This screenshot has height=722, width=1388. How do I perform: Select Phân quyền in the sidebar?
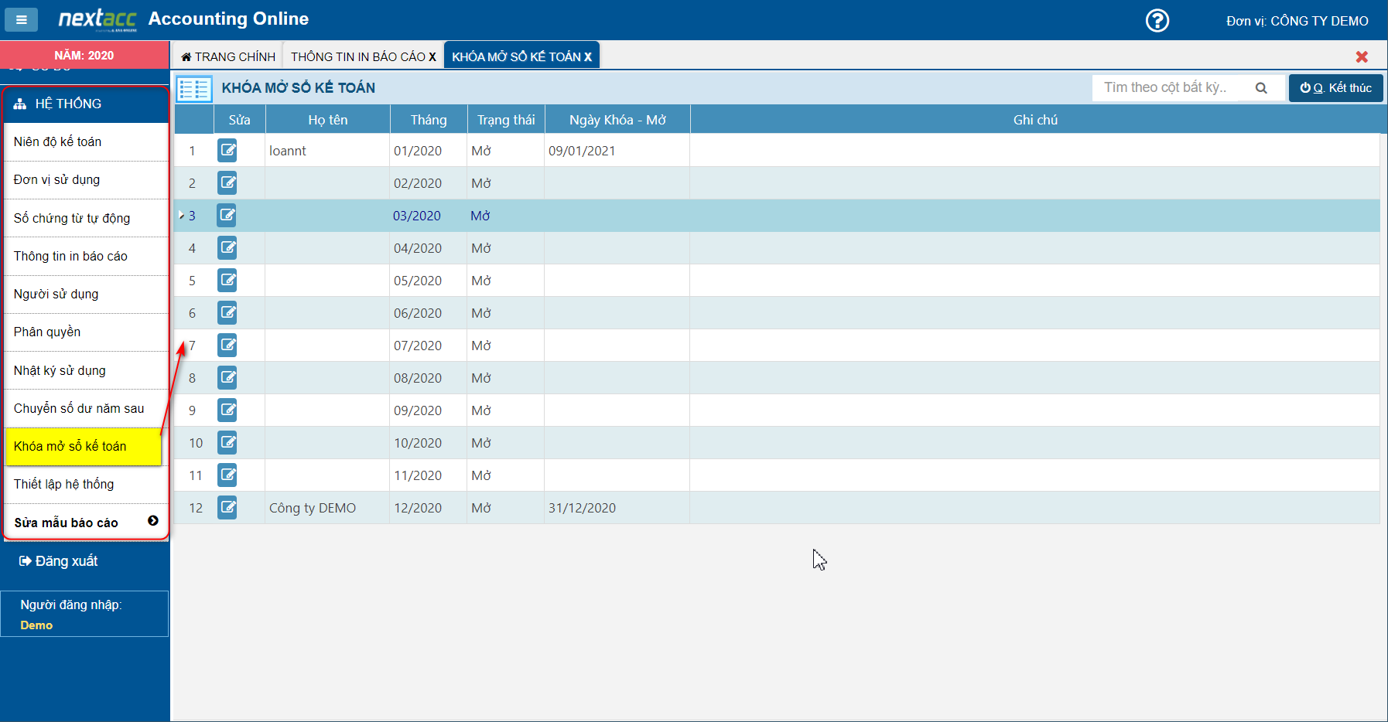pos(47,332)
